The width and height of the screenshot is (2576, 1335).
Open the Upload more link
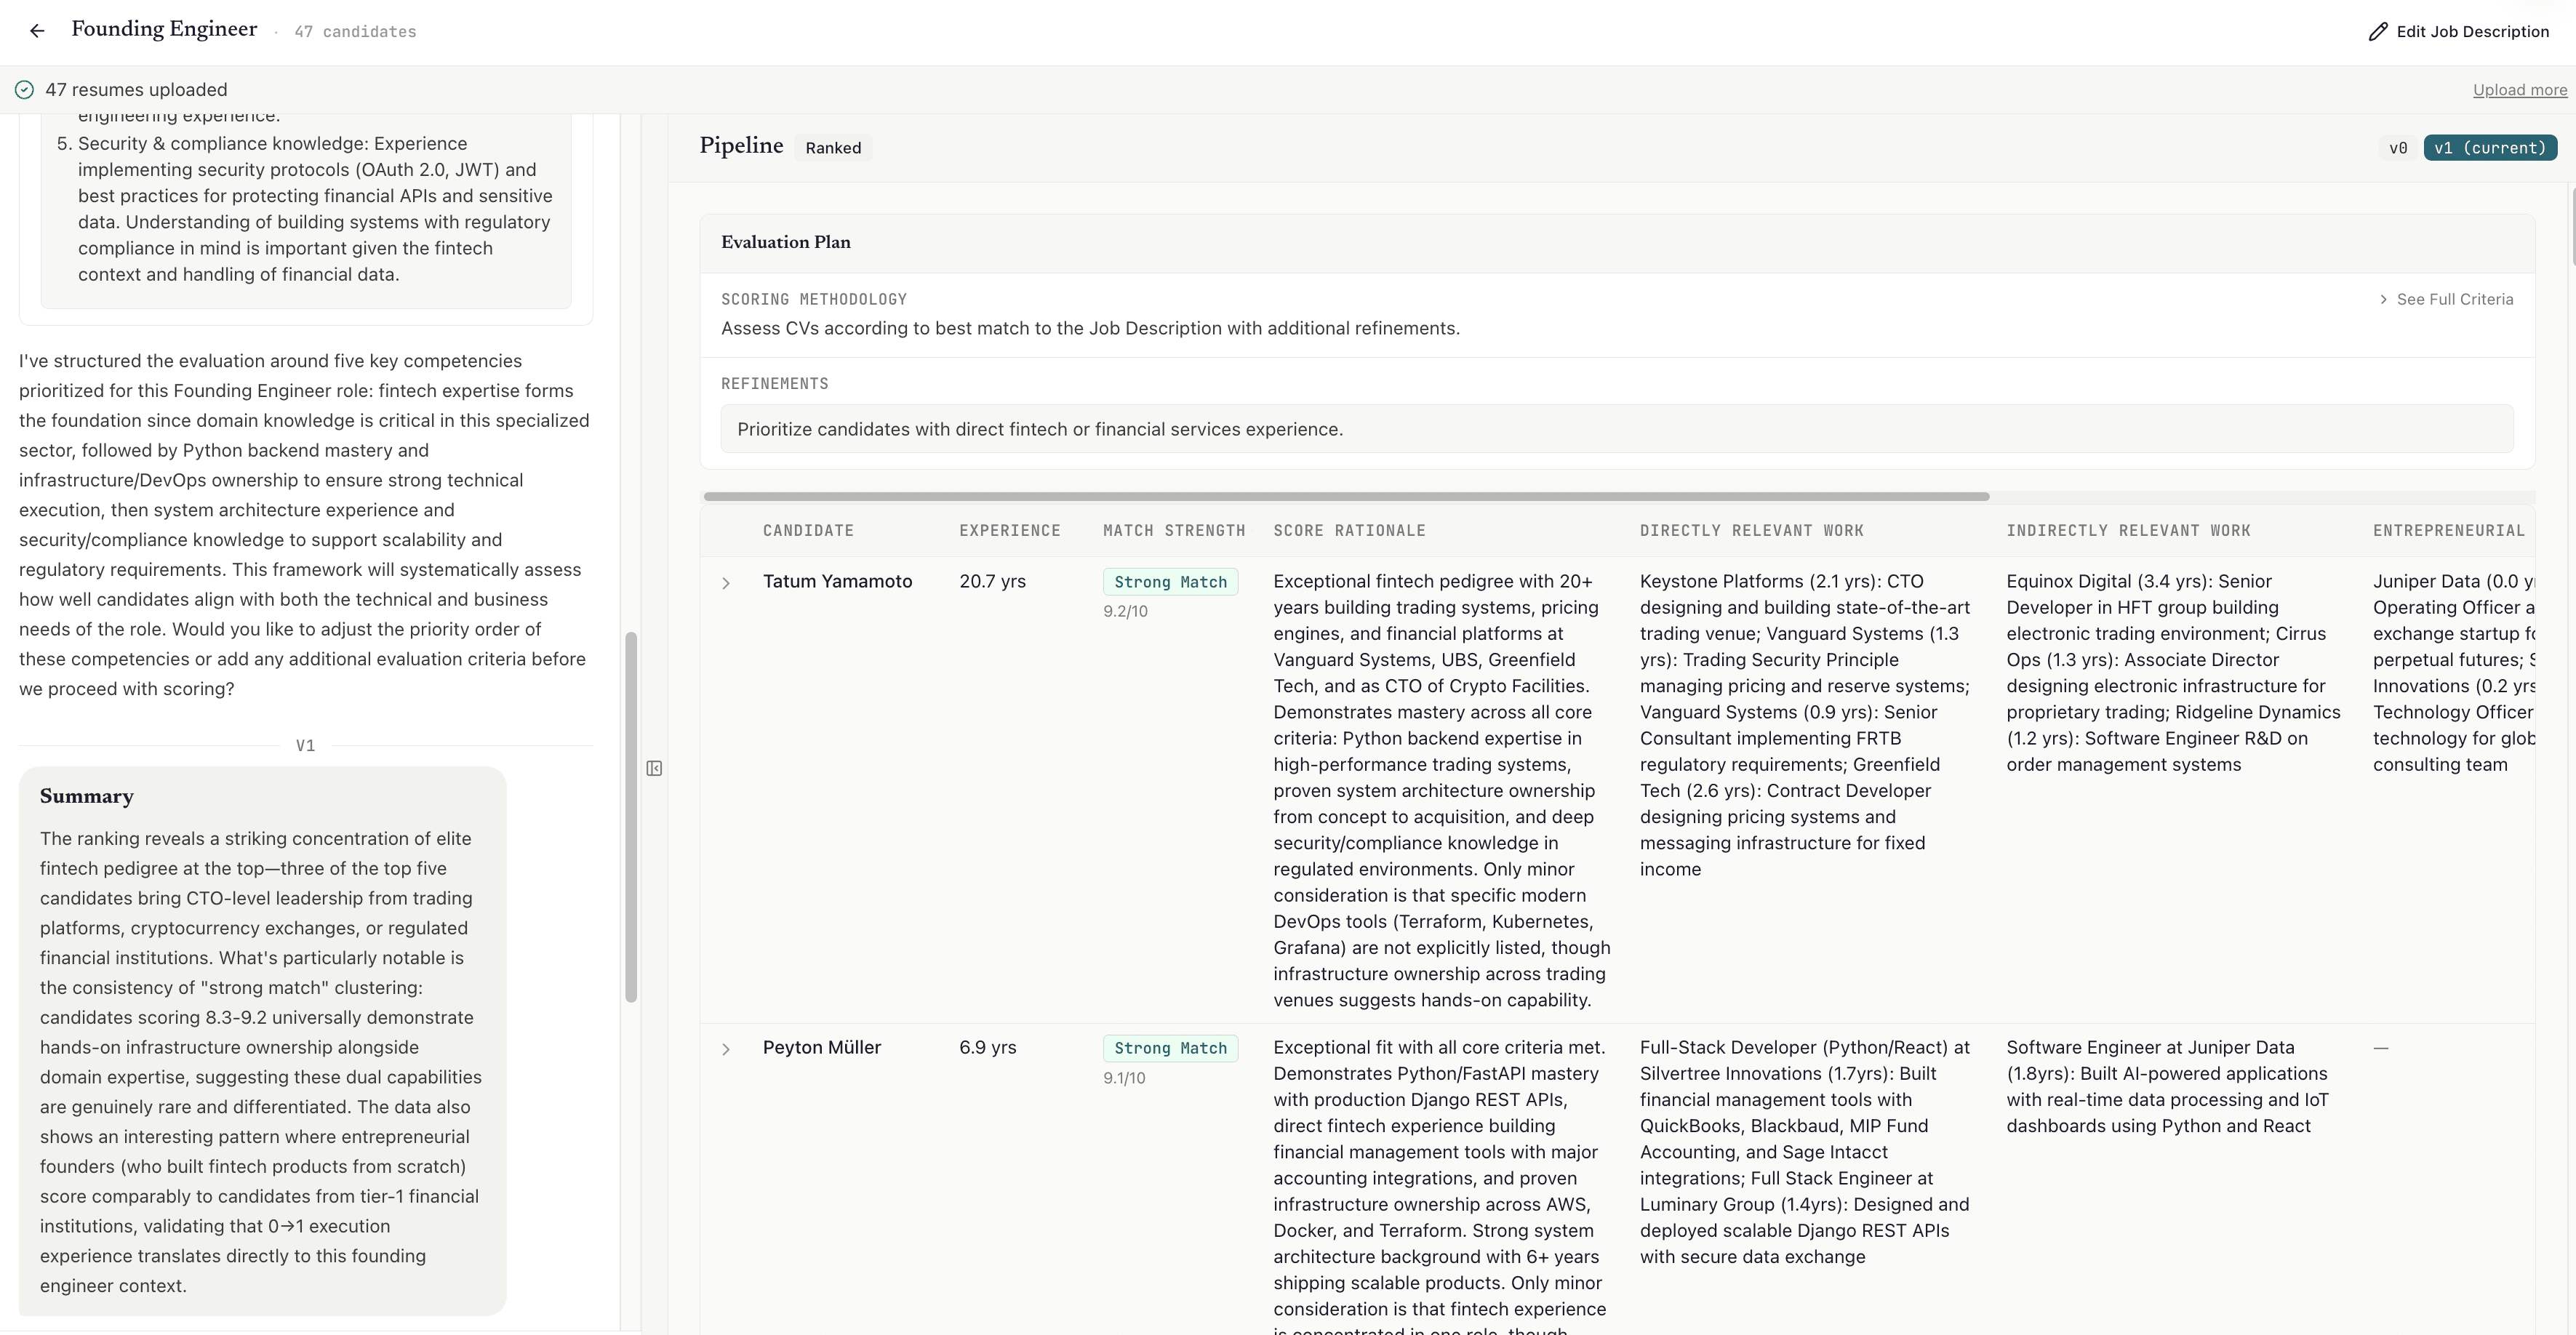(x=2519, y=89)
